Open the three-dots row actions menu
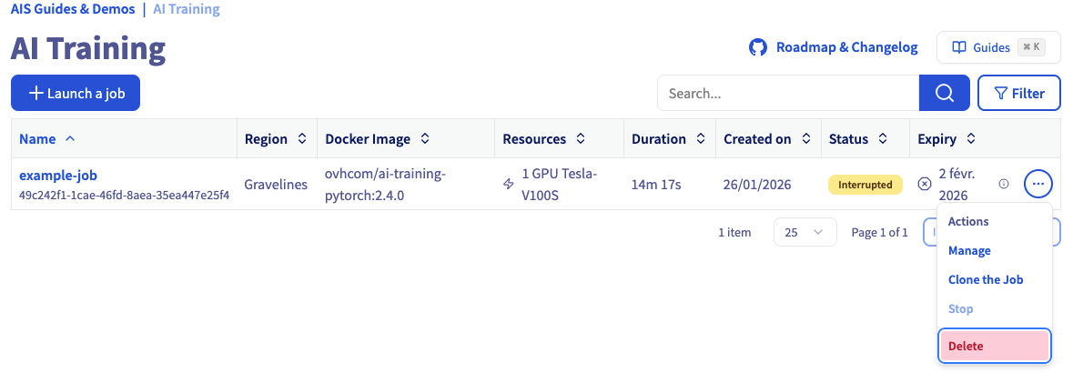This screenshot has height=383, width=1073. coord(1038,185)
